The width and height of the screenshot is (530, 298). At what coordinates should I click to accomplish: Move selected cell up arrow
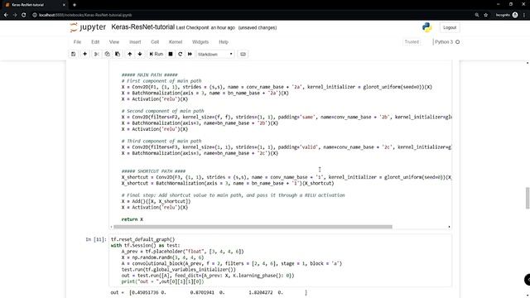[x=129, y=54]
